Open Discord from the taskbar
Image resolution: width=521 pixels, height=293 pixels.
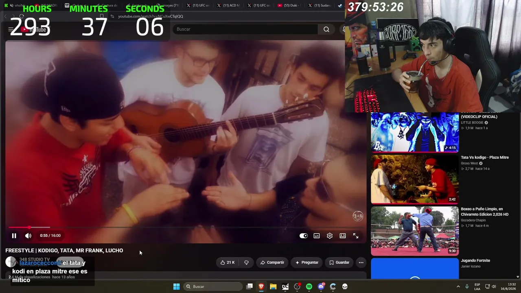(321, 286)
